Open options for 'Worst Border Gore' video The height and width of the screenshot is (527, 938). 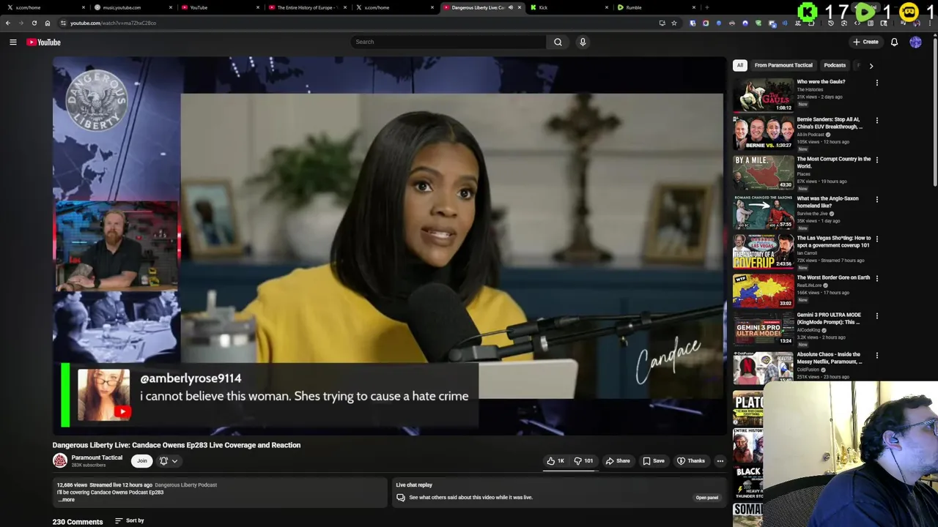coord(876,278)
